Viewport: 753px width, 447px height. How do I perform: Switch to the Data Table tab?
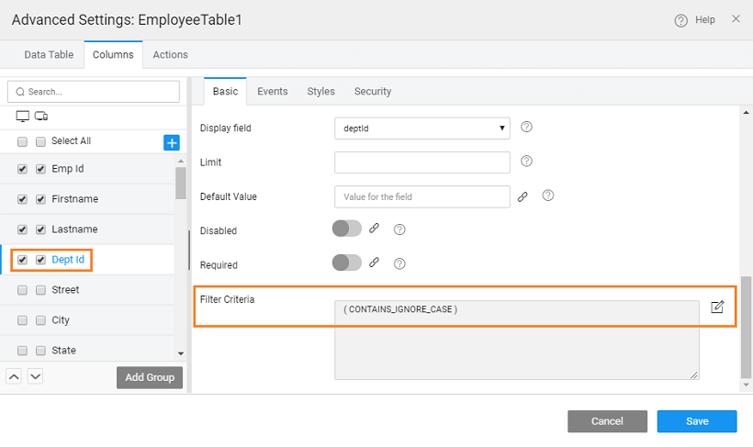49,55
